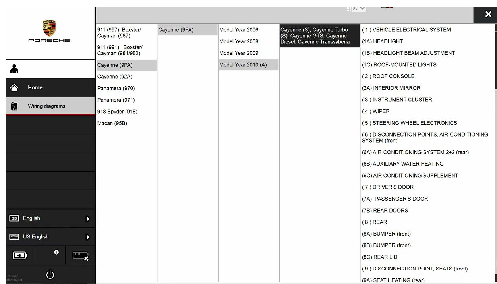The height and width of the screenshot is (284, 497).
Task: Click the battery charging status icon
Action: (x=20, y=255)
